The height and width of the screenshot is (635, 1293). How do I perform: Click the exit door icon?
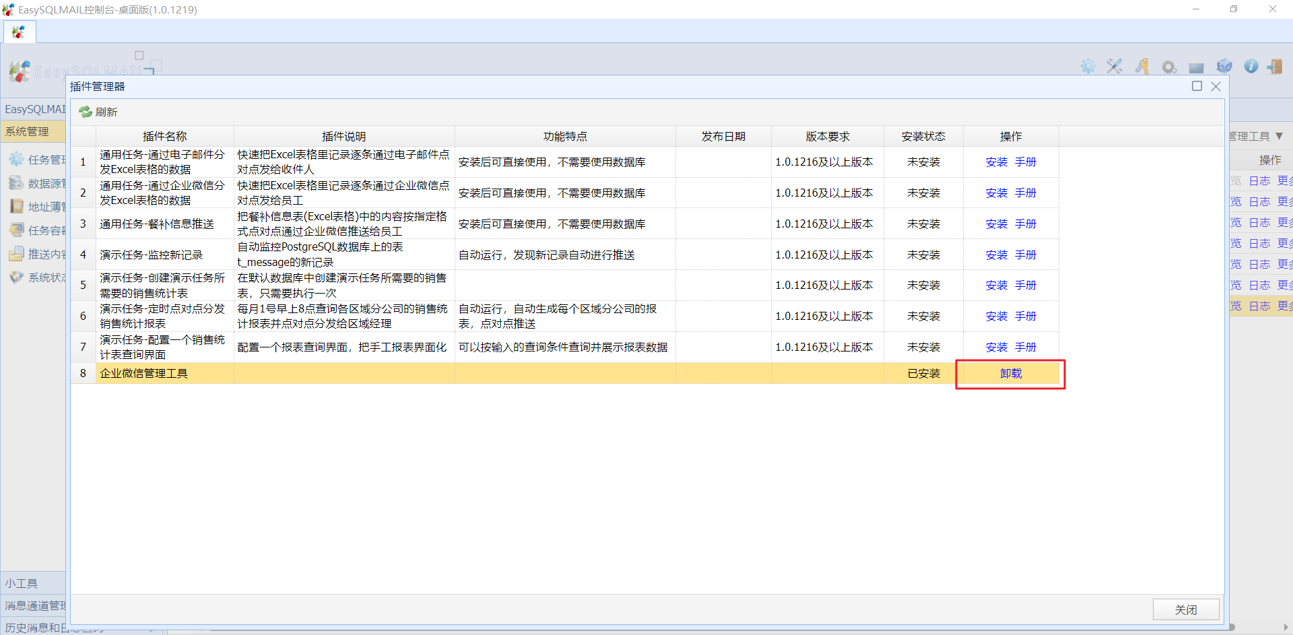pos(1274,66)
